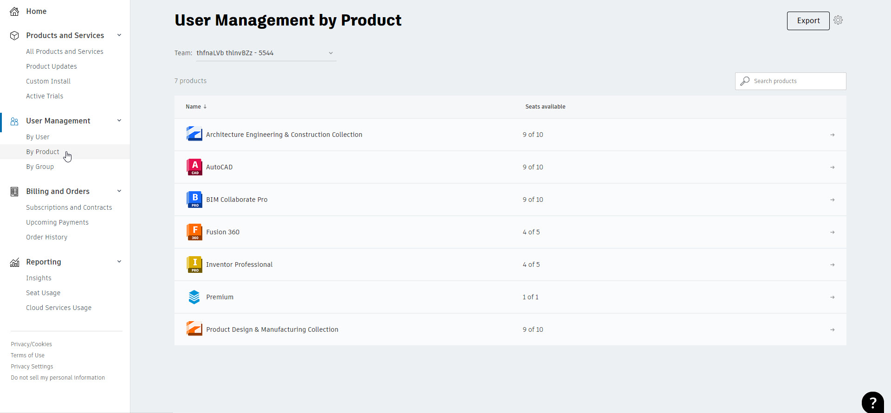Image resolution: width=891 pixels, height=413 pixels.
Task: Collapse the Billing and Orders section chevron
Action: 119,191
